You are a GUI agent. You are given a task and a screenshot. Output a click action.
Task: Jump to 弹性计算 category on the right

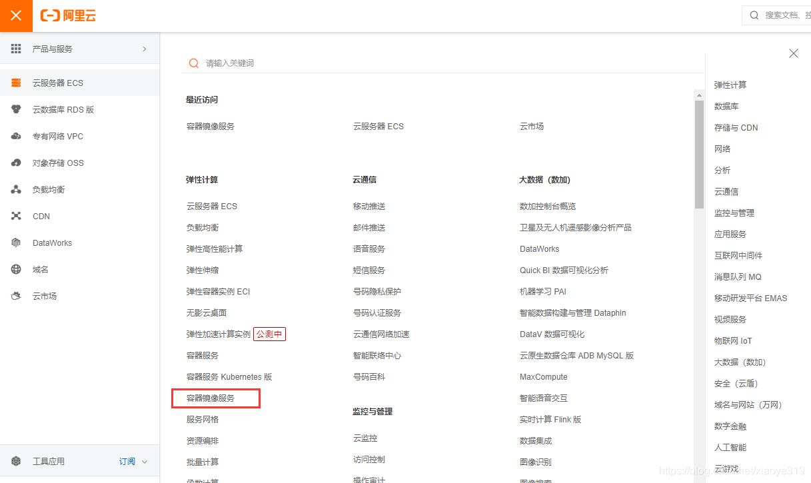coord(730,85)
